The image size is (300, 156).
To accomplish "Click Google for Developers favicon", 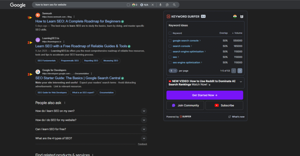I will 38,72.
